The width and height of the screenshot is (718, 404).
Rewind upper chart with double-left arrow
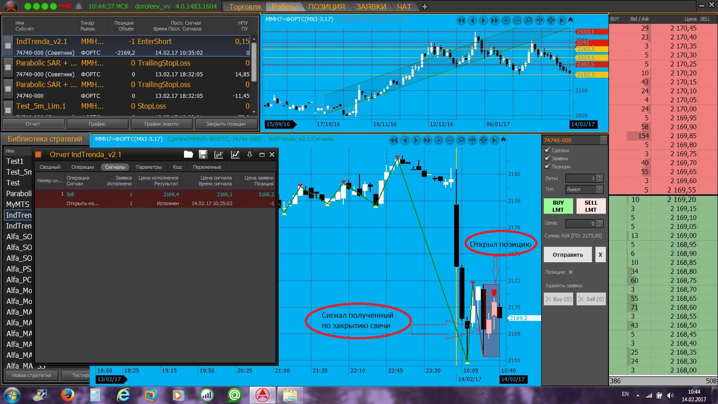(461, 20)
